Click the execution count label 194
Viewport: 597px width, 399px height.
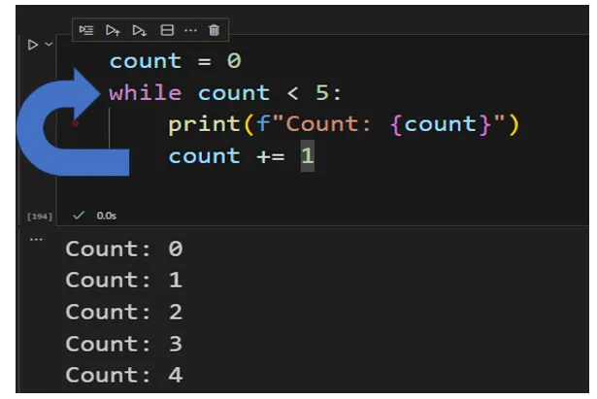[x=40, y=216]
